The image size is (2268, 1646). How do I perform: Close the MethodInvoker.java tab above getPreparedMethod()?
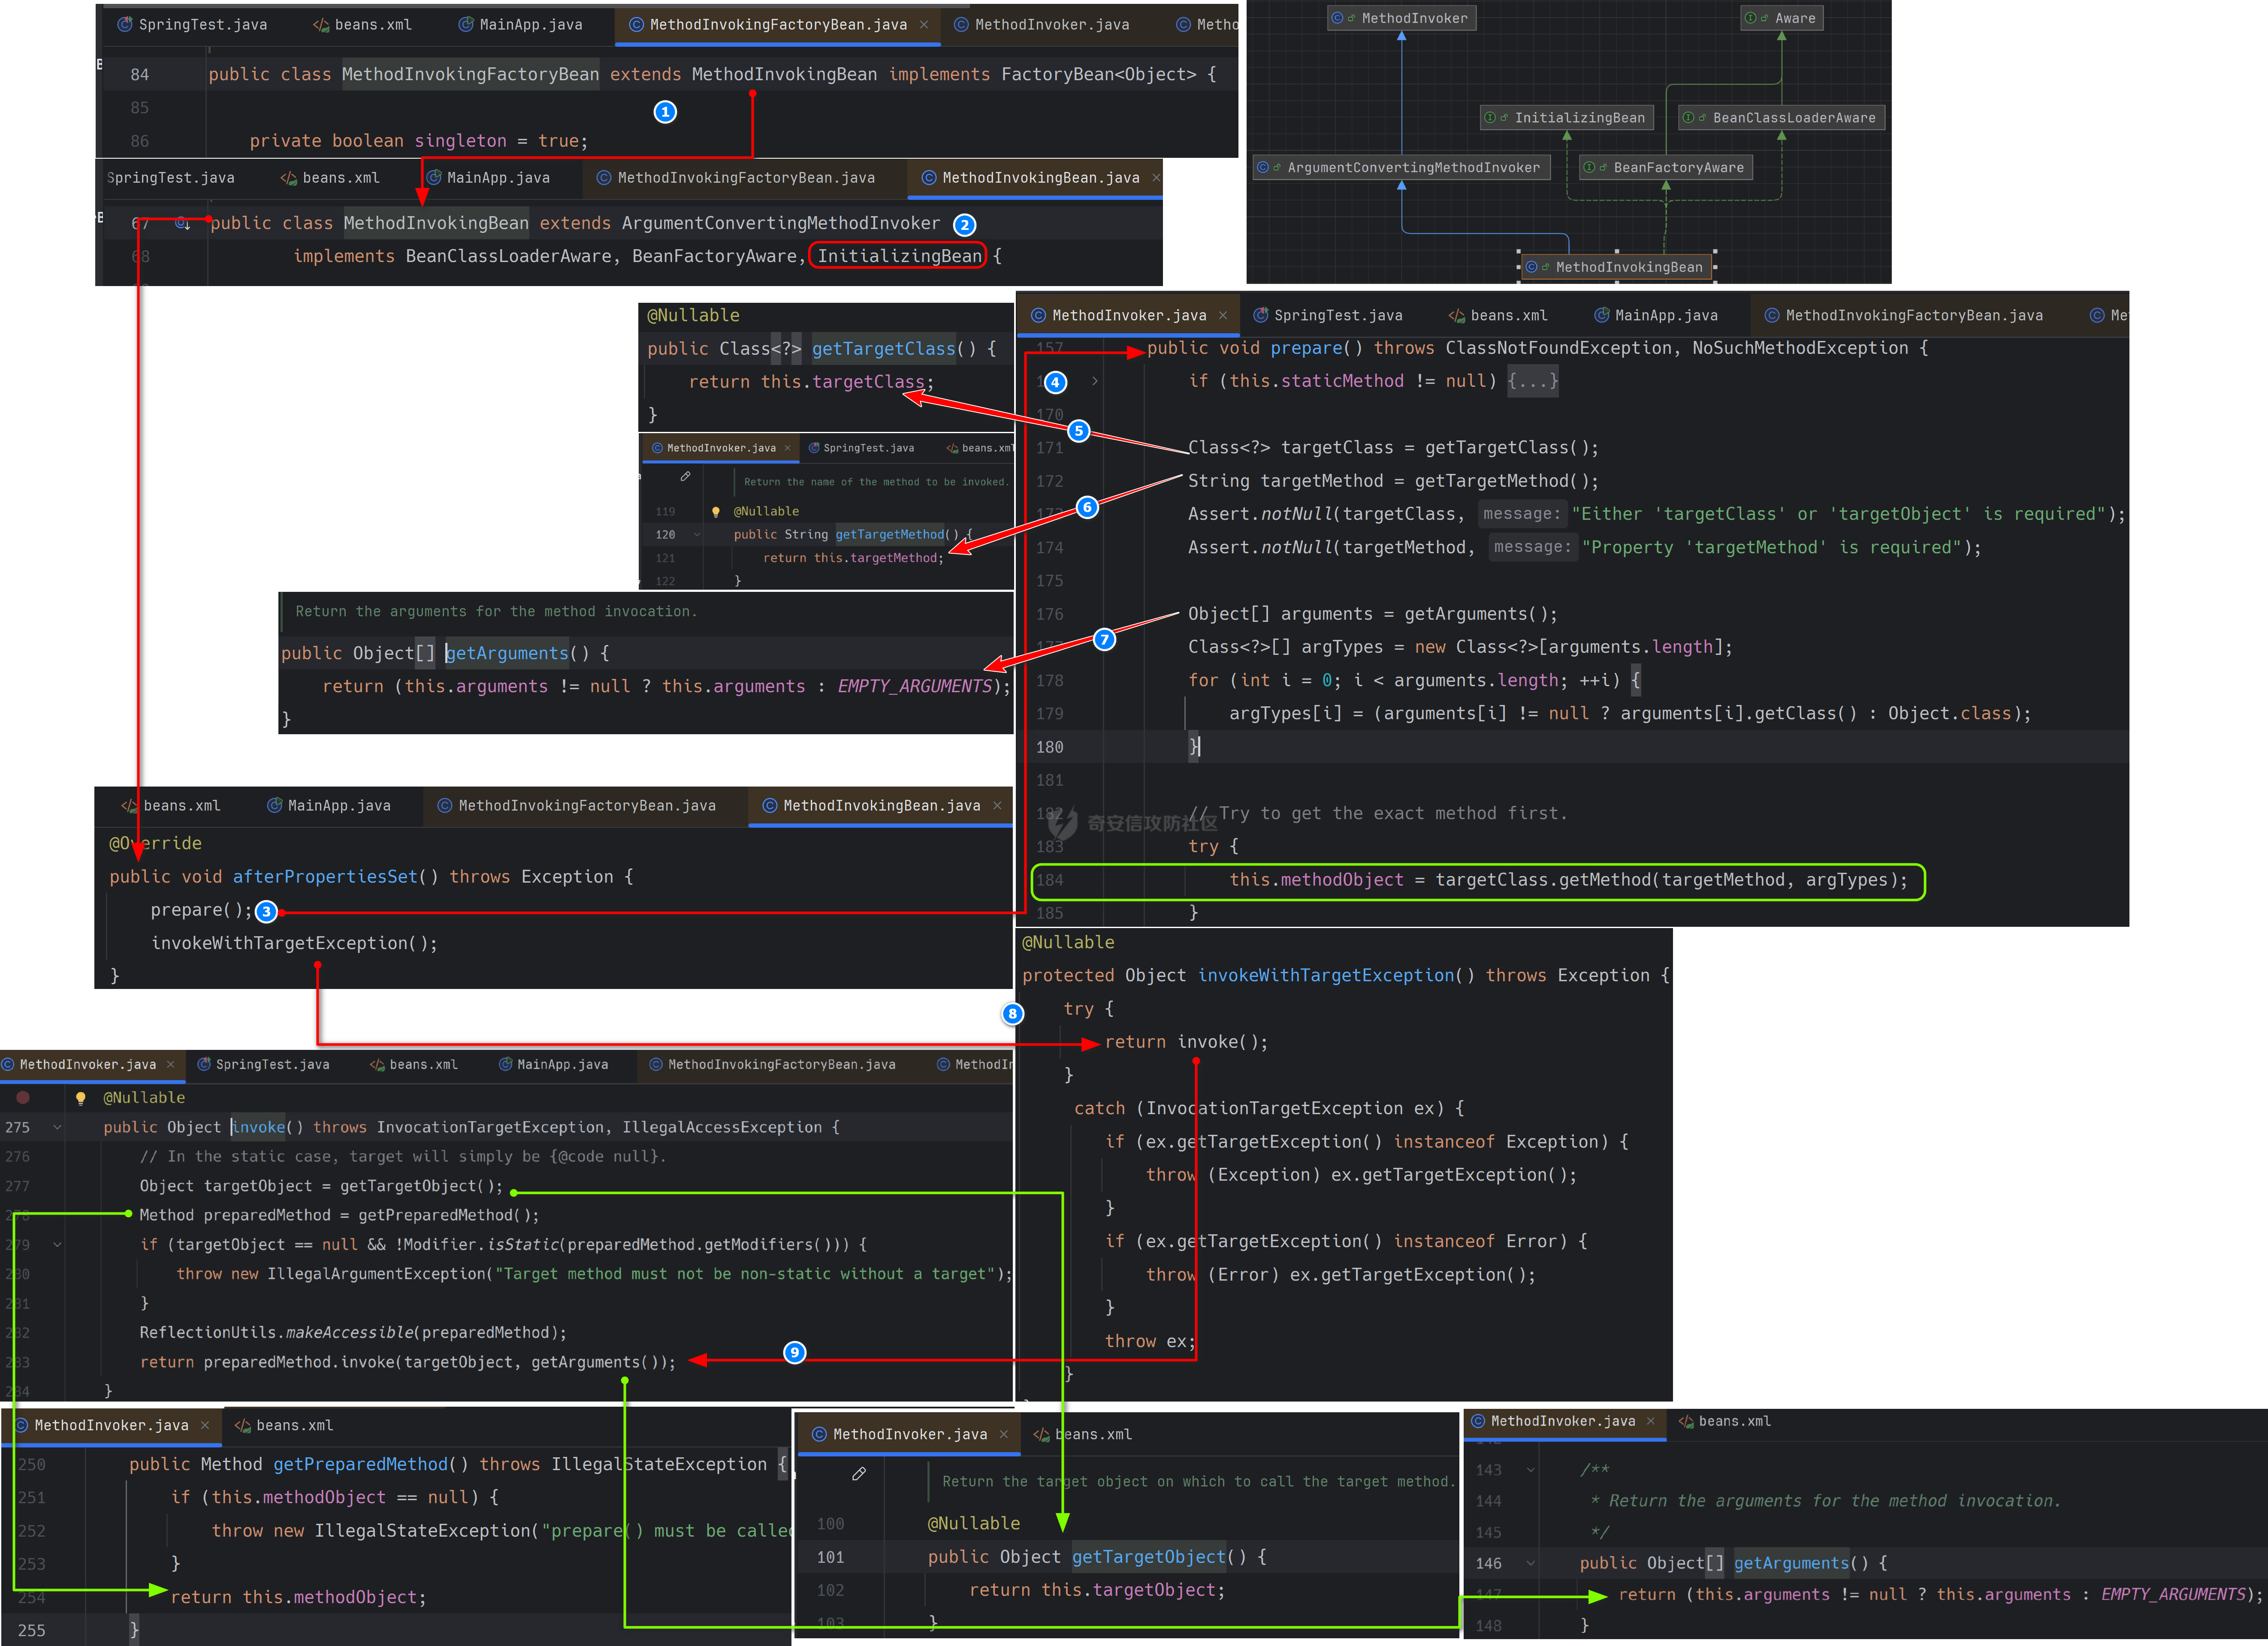pos(205,1425)
